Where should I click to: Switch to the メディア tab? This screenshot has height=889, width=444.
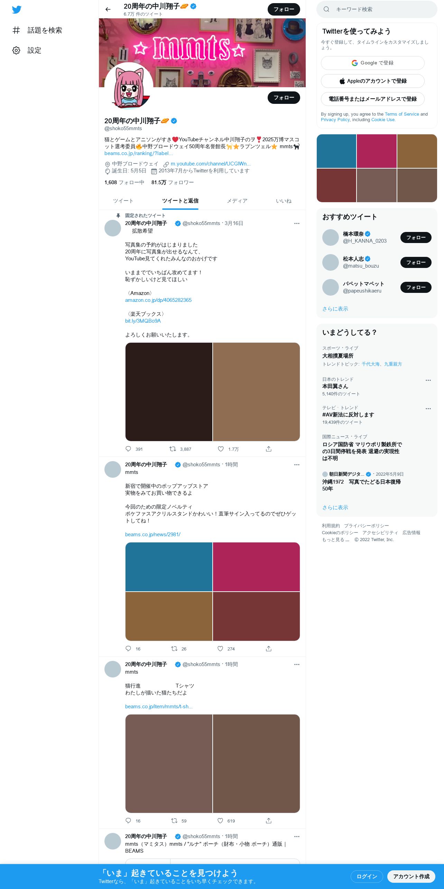237,201
